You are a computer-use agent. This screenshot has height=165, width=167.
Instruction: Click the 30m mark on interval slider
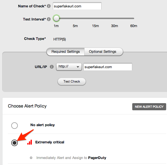[114, 19]
